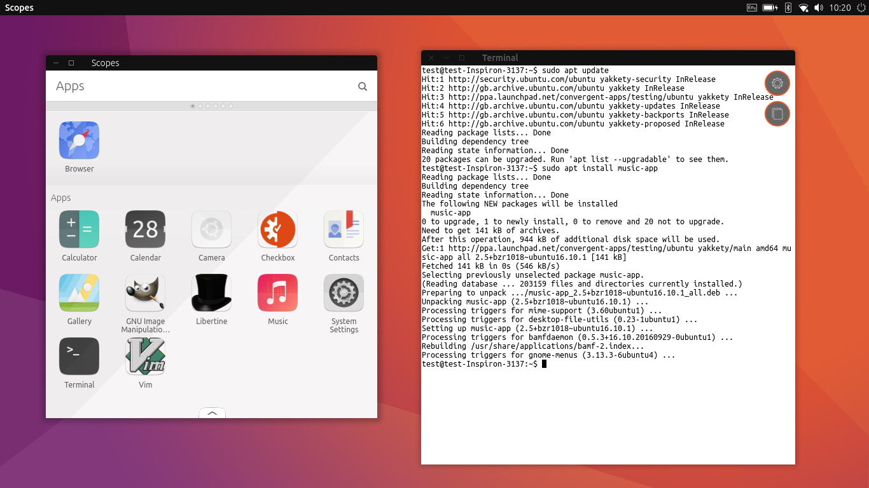Open the Browser app icon
This screenshot has height=488, width=869.
tap(79, 140)
